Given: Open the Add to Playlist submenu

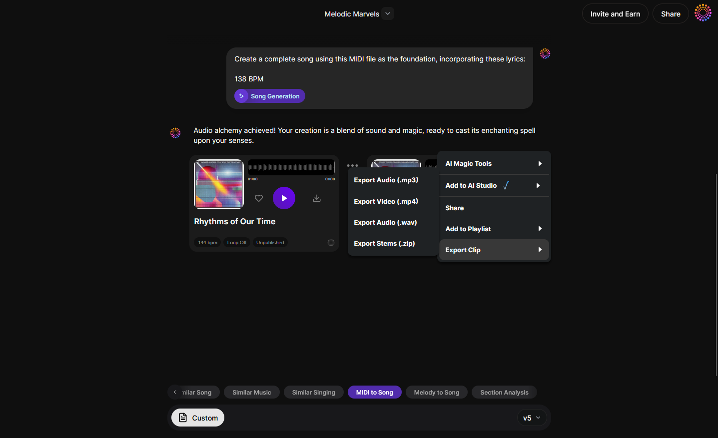Looking at the screenshot, I should tap(494, 229).
